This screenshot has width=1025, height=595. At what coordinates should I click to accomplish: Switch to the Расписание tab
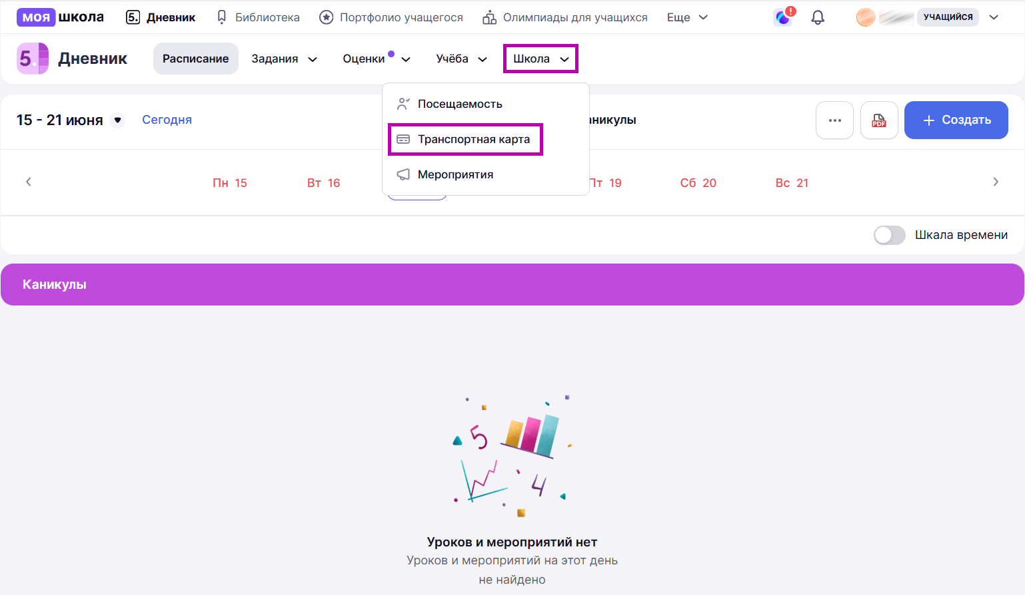[x=196, y=59]
